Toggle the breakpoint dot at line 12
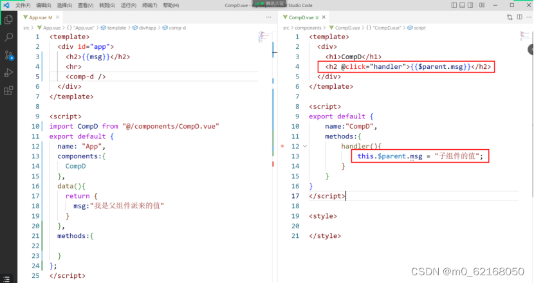 point(282,146)
